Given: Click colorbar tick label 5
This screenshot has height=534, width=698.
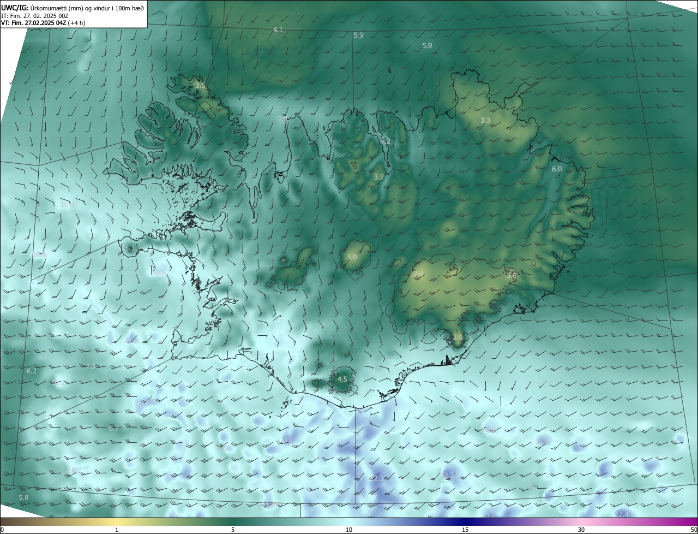Looking at the screenshot, I should coord(233,530).
